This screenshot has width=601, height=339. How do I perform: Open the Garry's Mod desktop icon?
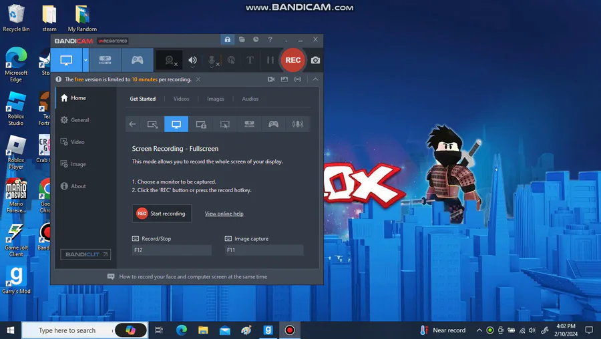[x=16, y=280]
